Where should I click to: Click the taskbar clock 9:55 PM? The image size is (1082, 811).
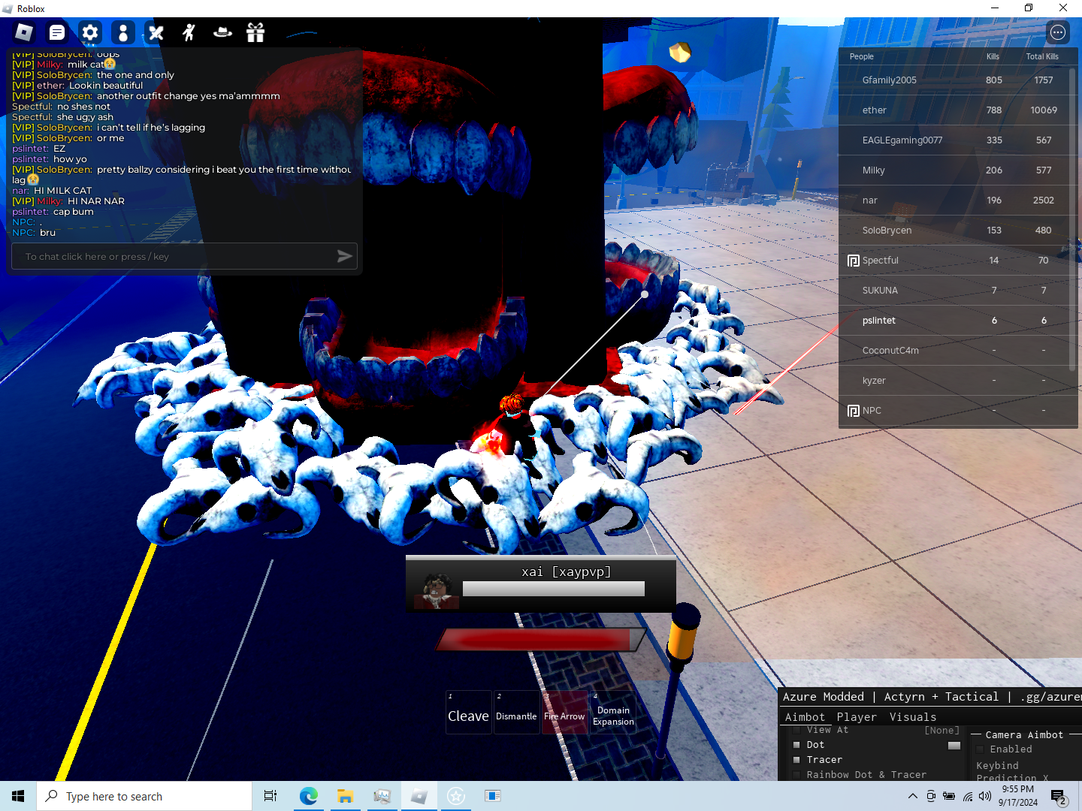coord(1018,796)
